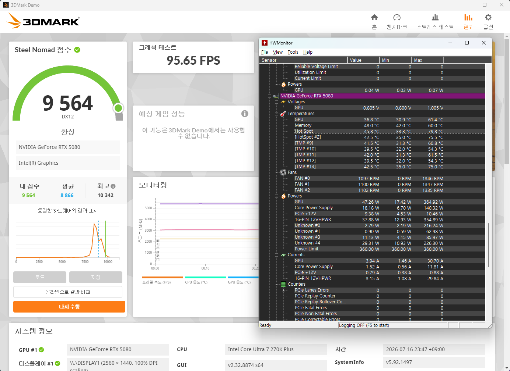Click the Currents group icon

pos(283,255)
